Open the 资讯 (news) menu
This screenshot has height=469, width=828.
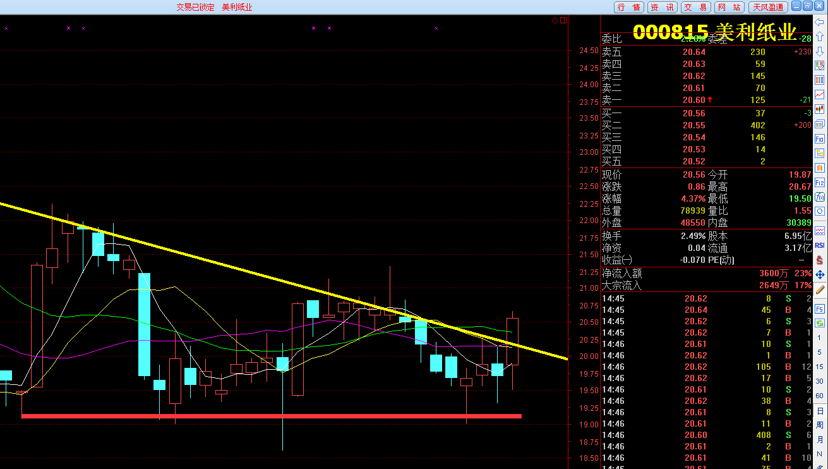click(x=663, y=7)
